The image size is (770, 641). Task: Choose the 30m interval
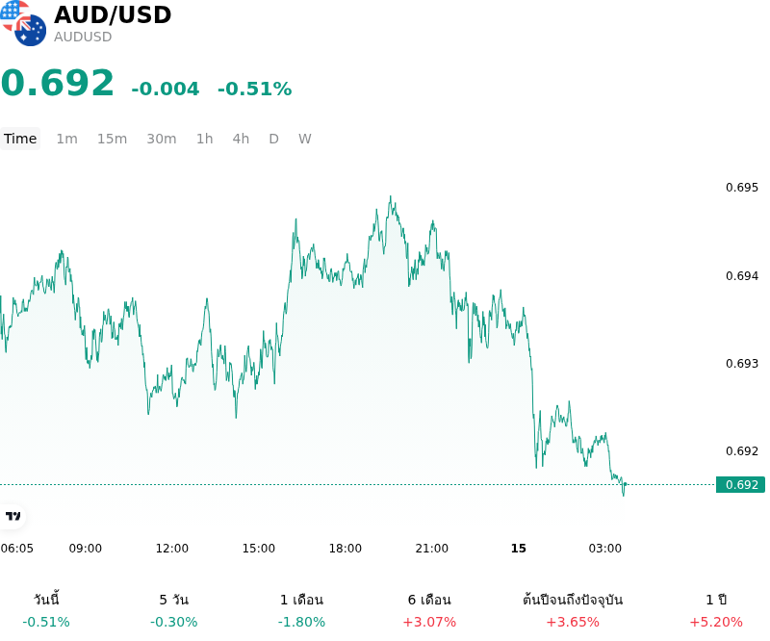click(162, 139)
